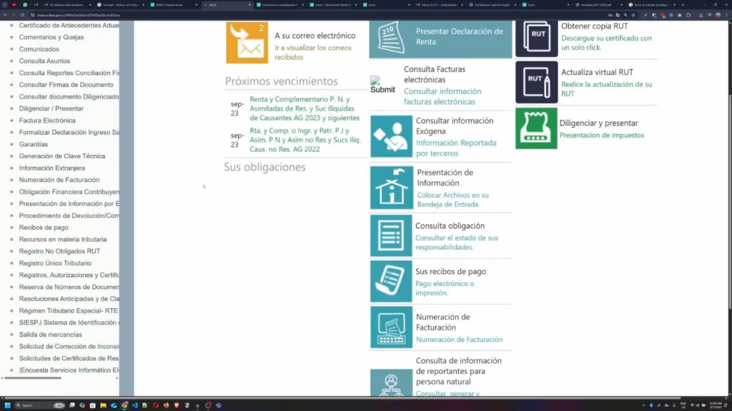Open Información Reportada por terceros link
The image size is (732, 411).
(x=456, y=148)
